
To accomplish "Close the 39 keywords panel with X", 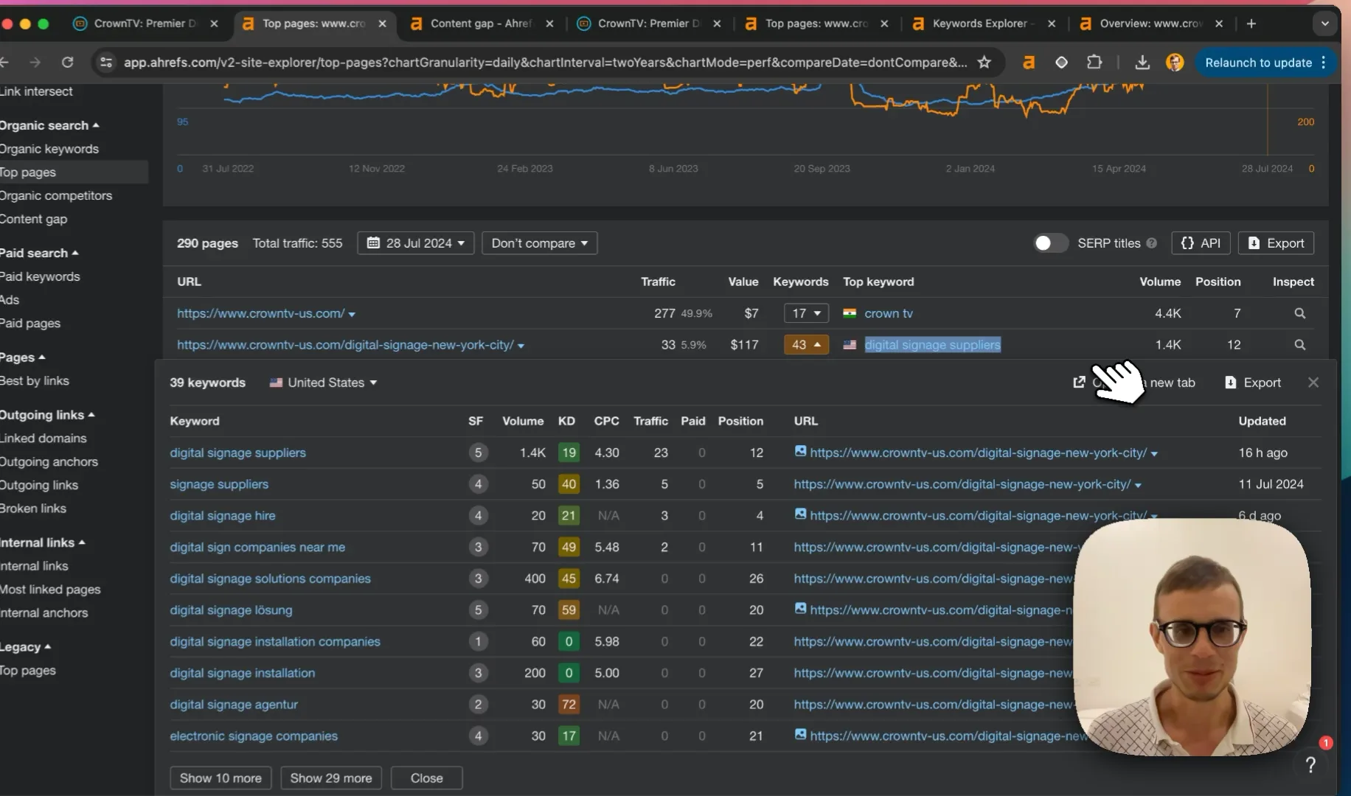I will click(1313, 383).
